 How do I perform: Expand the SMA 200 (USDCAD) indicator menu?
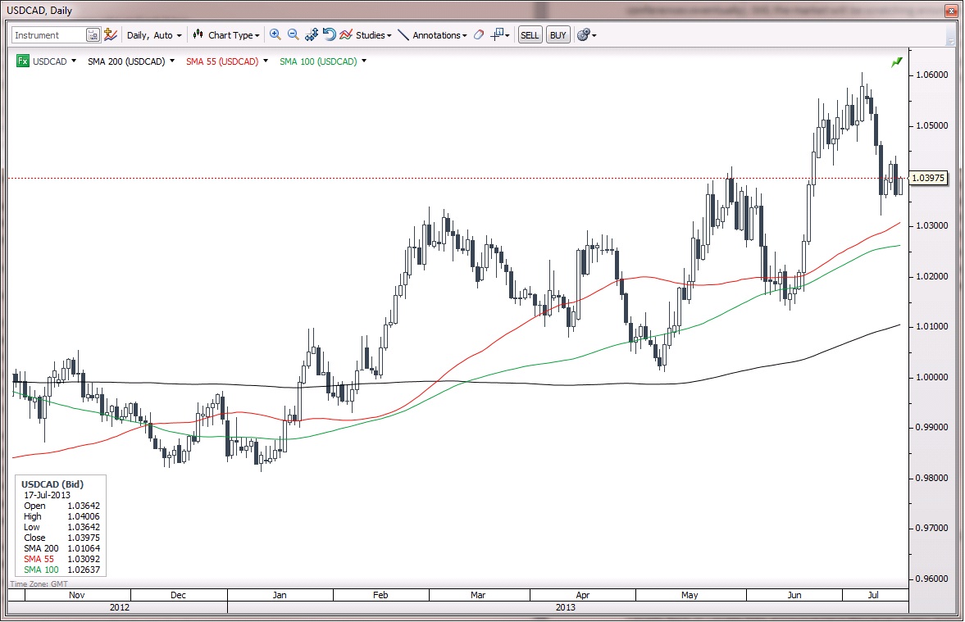point(130,61)
